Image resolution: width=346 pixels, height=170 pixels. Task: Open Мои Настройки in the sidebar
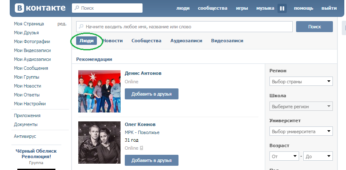point(30,104)
